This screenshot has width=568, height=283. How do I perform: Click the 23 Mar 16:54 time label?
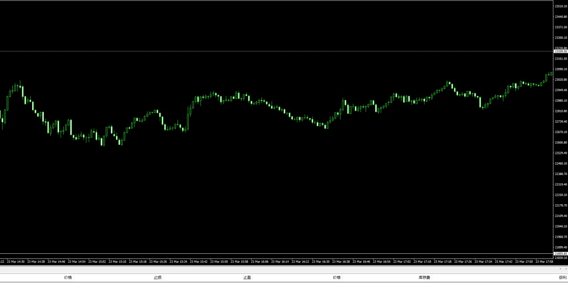pyautogui.click(x=381, y=261)
